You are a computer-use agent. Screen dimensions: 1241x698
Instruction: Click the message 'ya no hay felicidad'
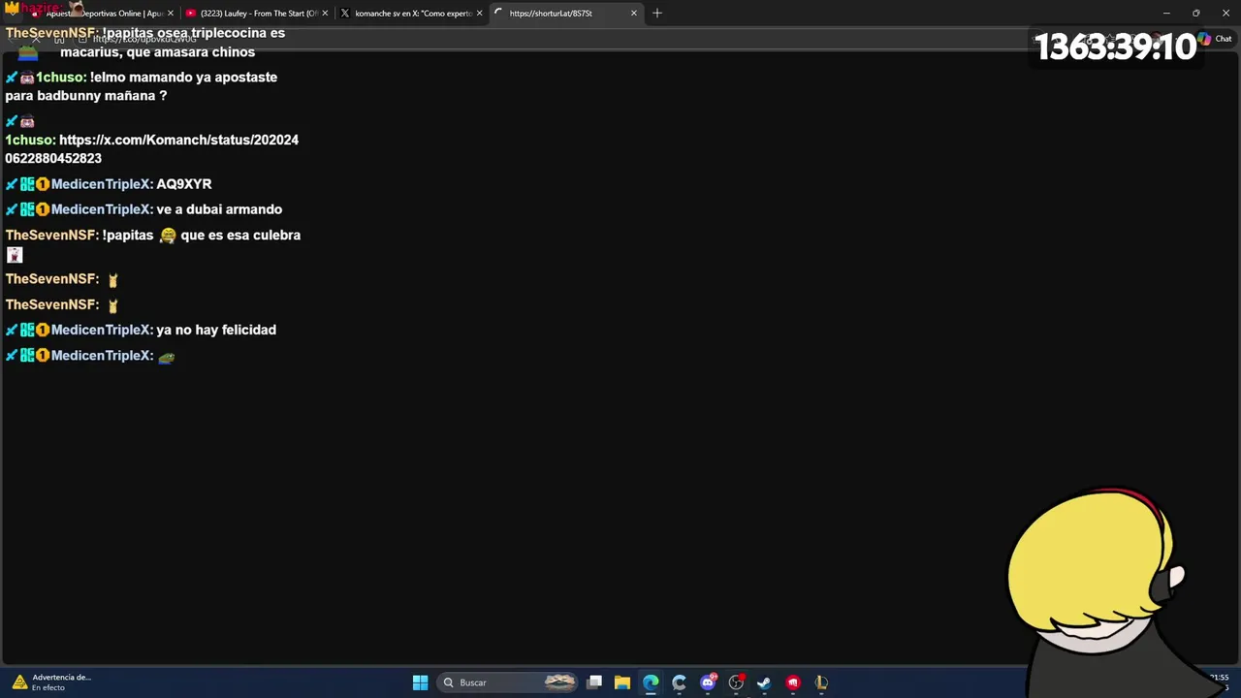[216, 330]
